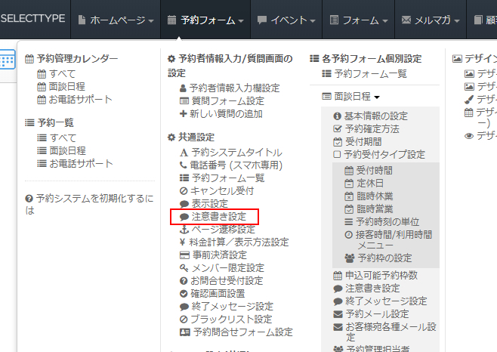
Task: Open the イベント navigation menu
Action: click(x=285, y=20)
